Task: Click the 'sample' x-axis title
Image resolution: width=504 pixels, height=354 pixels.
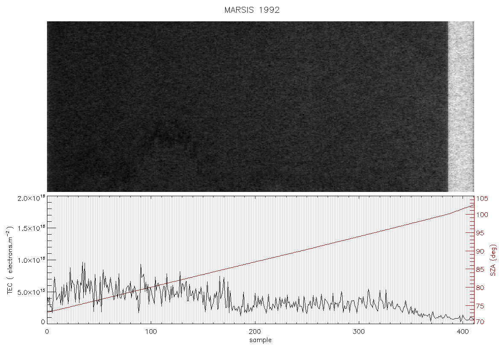Action: (261, 340)
